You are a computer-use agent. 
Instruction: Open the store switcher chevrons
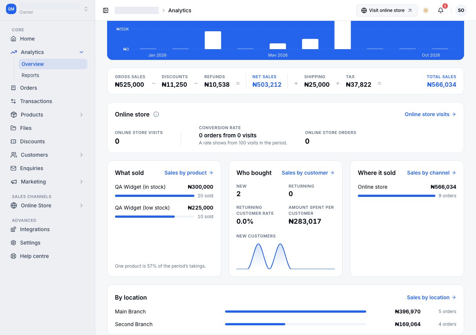click(x=86, y=9)
